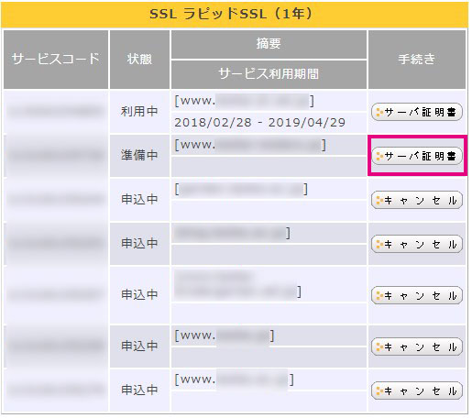Click the 手続き column header
This screenshot has width=472, height=418.
(417, 60)
